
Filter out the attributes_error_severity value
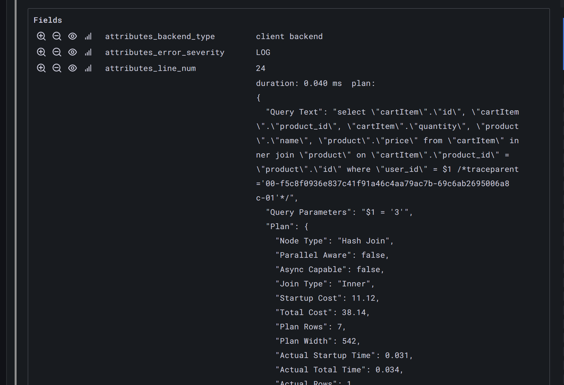(57, 52)
